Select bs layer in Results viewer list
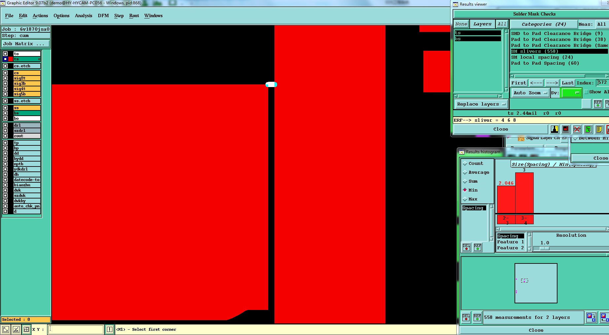This screenshot has height=335, width=609. 478,39
